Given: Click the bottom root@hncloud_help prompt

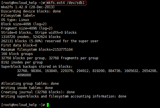Looking at the screenshot, I should pyautogui.click(x=23, y=105).
